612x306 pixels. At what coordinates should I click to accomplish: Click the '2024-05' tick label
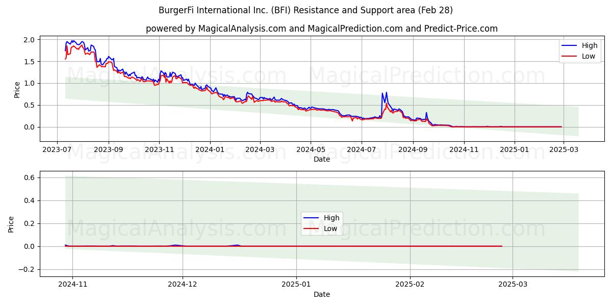click(x=311, y=149)
